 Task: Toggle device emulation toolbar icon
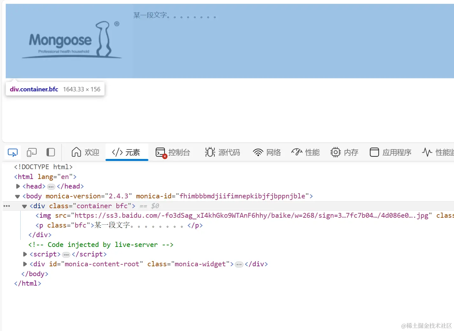pos(32,153)
